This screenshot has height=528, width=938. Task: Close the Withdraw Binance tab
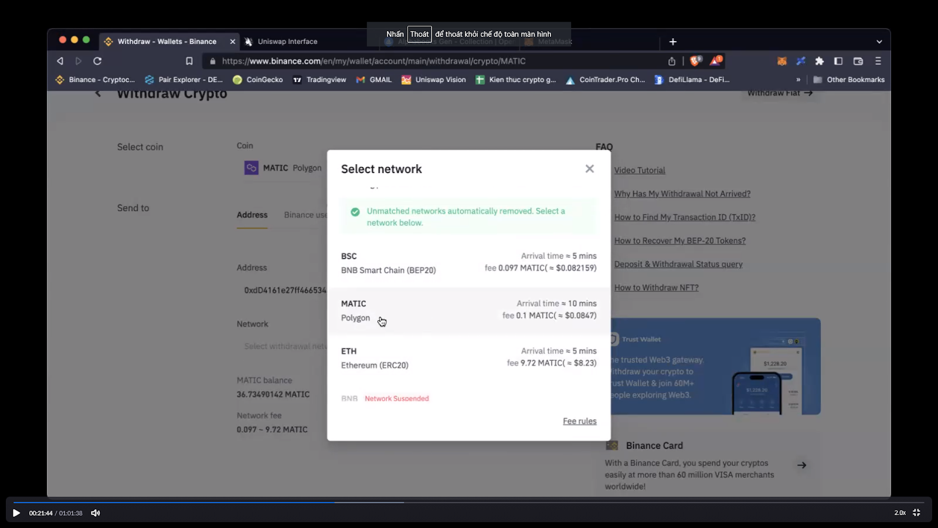pyautogui.click(x=232, y=42)
